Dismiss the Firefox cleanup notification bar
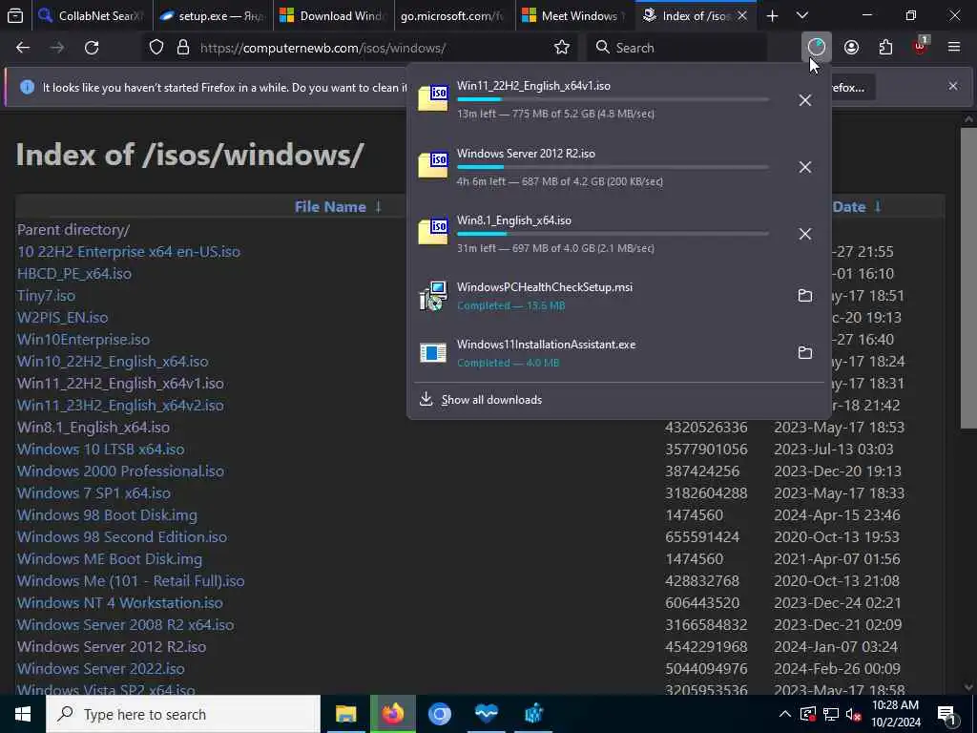 coord(953,86)
